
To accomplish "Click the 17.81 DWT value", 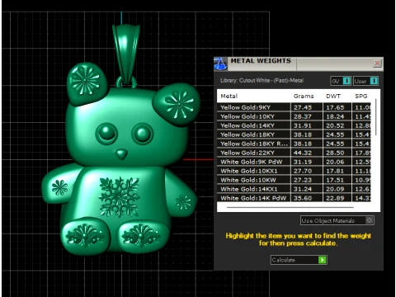I will (x=335, y=171).
